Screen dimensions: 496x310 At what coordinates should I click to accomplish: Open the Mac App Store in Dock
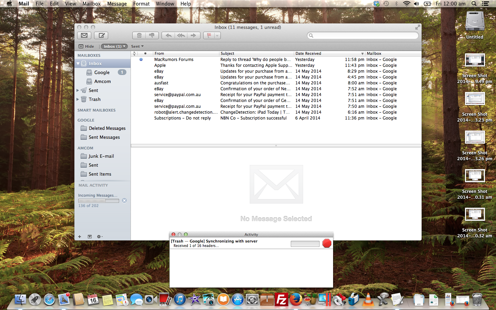[x=238, y=299]
